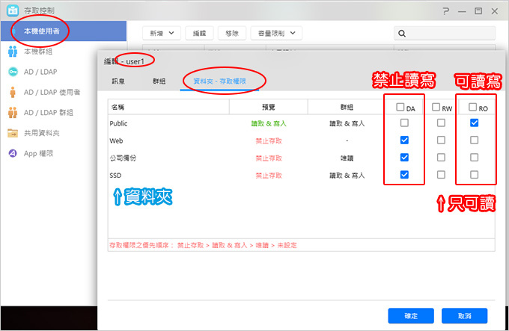Open the 本機群組 local groups icon

click(13, 52)
